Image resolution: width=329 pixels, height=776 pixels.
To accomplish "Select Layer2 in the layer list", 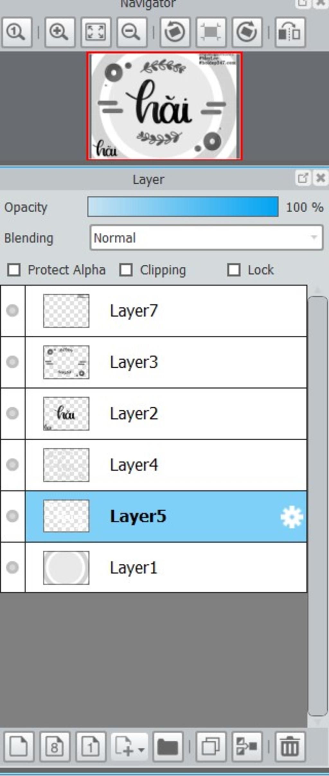I will point(166,414).
